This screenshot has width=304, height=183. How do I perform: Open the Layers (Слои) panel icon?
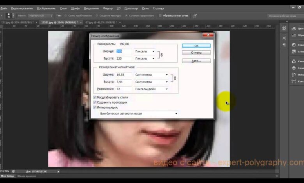[x=294, y=68]
